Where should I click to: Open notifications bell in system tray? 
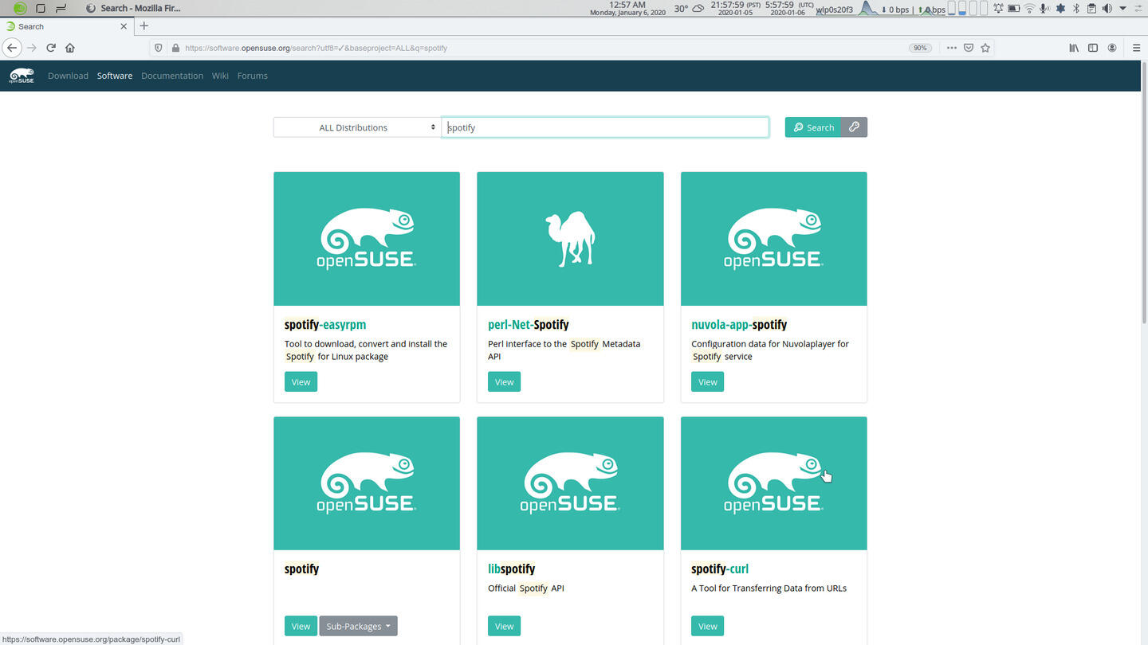998,9
